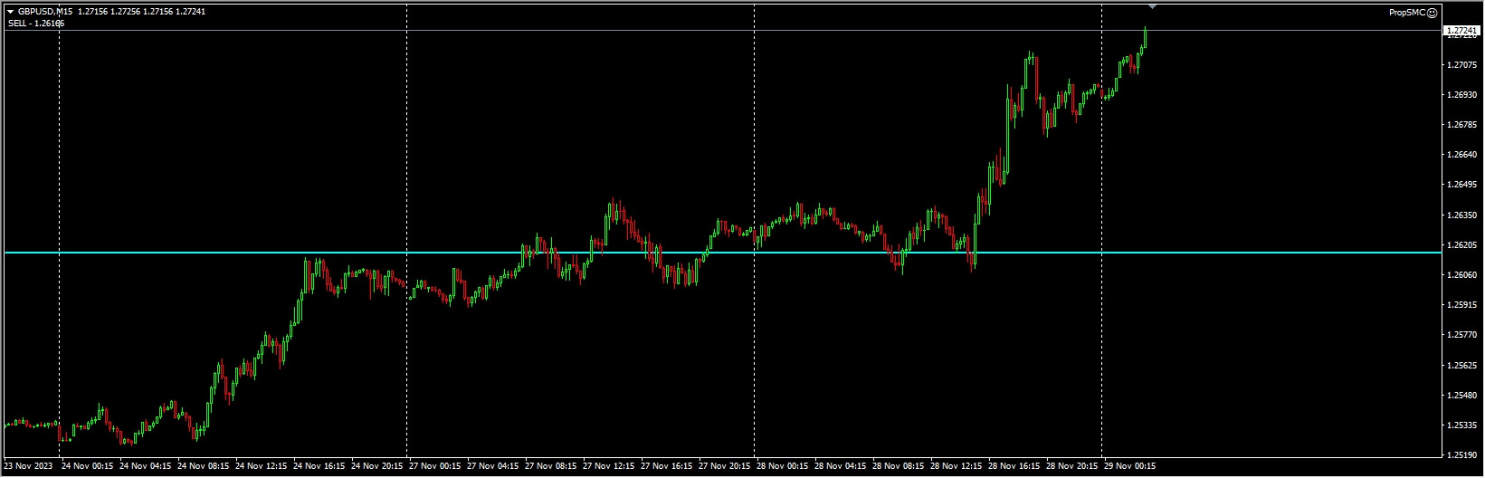The height and width of the screenshot is (478, 1485).
Task: Click the PropSMC expert advisor label
Action: point(1406,13)
